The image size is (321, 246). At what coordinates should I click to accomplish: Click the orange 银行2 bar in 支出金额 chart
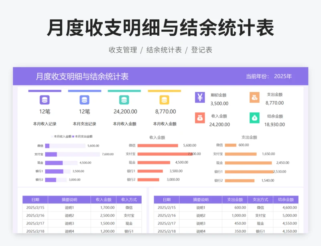240,181
